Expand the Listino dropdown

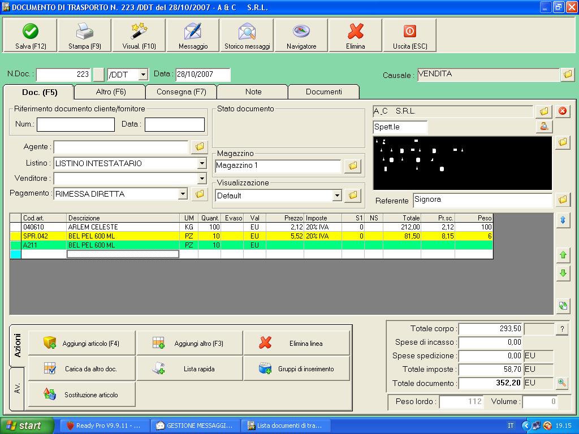(202, 164)
